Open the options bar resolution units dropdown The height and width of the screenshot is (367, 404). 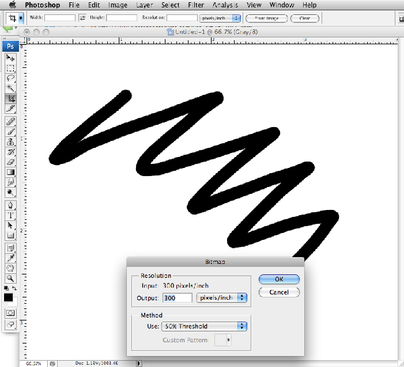click(x=220, y=18)
